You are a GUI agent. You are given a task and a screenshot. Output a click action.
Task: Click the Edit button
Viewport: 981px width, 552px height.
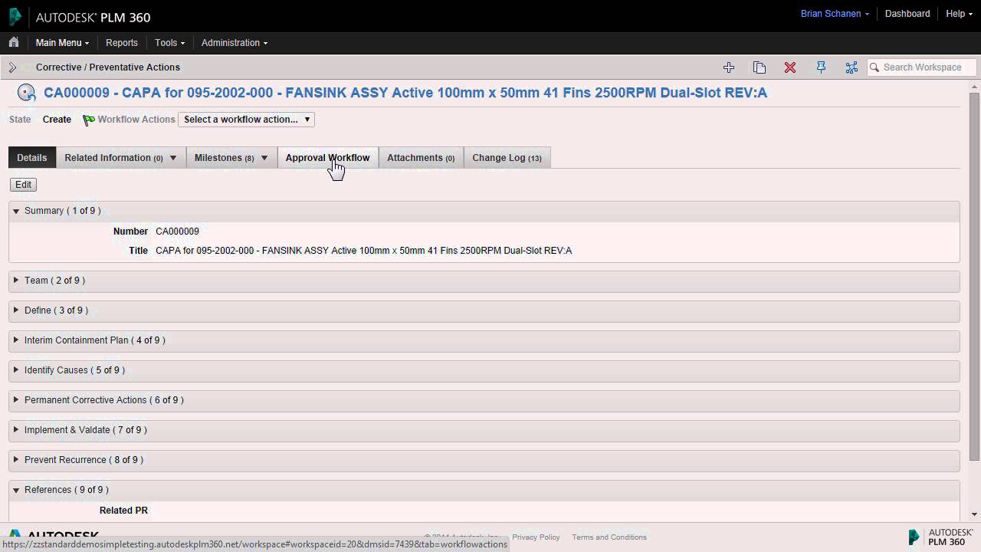(23, 185)
